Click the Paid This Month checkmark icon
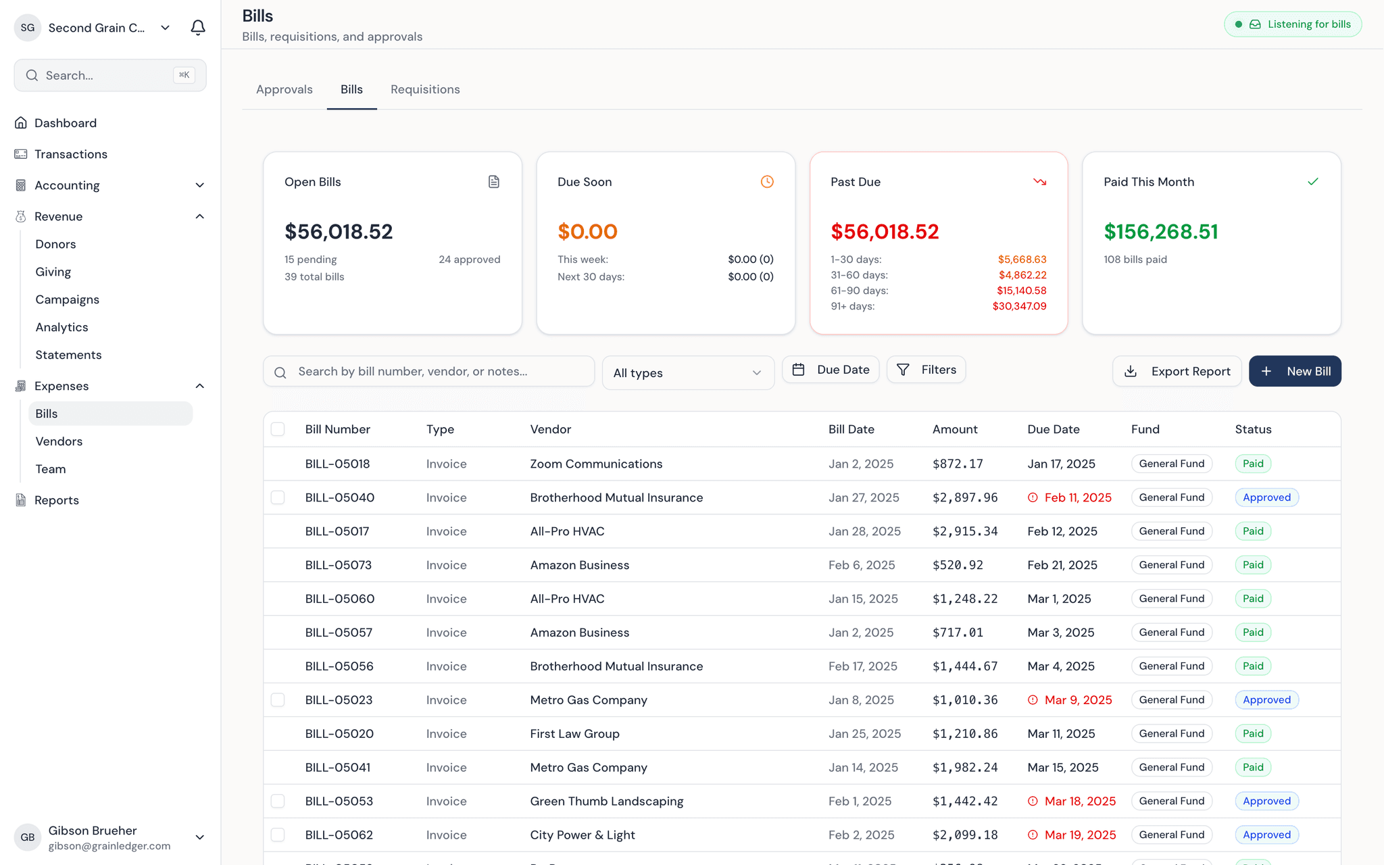This screenshot has width=1384, height=865. pos(1313,182)
